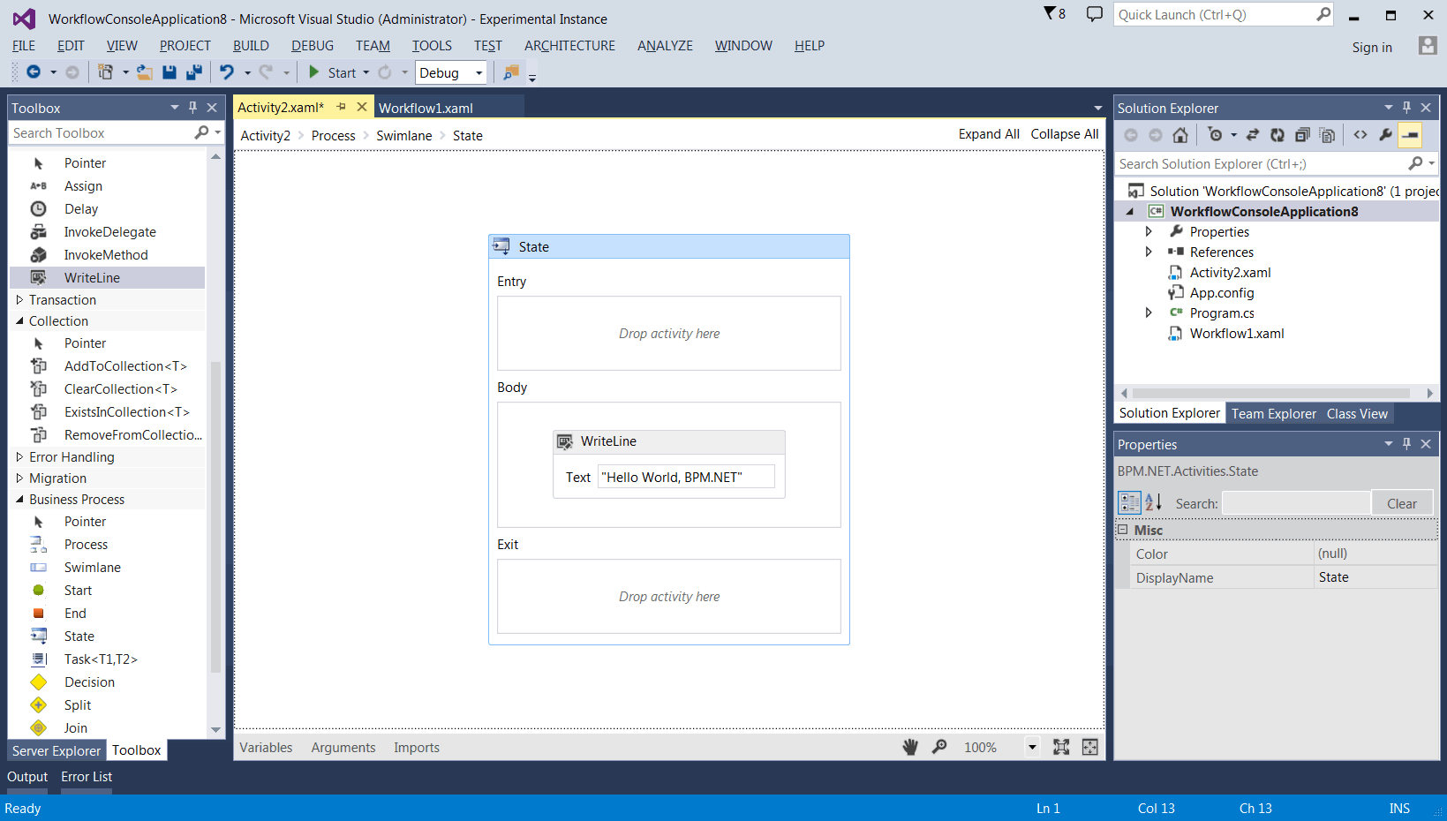Switch to the Workflow1.xaml tab
Image resolution: width=1447 pixels, height=821 pixels.
[x=426, y=108]
